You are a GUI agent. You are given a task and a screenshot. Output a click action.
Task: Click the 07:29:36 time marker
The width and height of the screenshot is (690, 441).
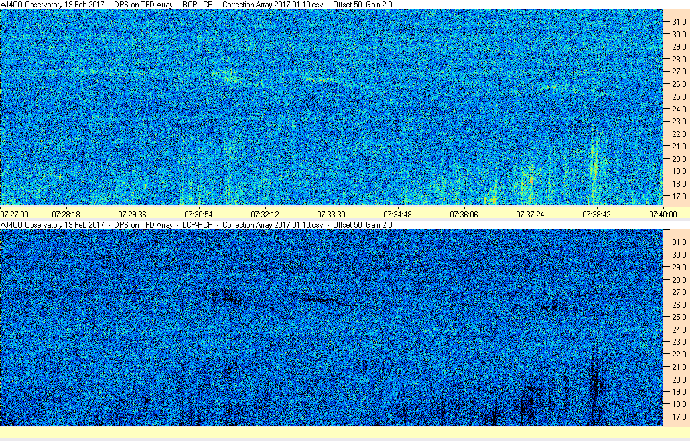[133, 215]
